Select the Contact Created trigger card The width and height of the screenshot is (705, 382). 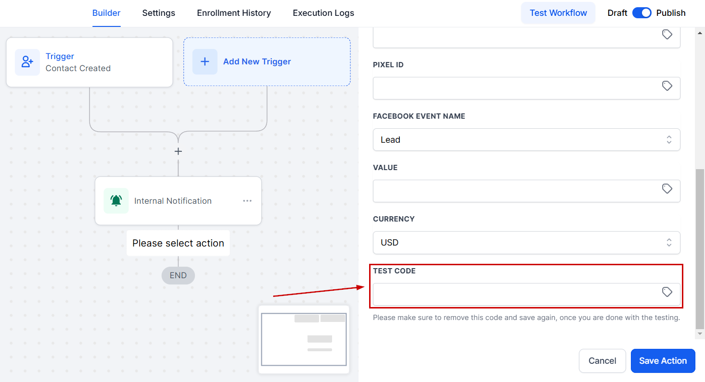pyautogui.click(x=90, y=62)
